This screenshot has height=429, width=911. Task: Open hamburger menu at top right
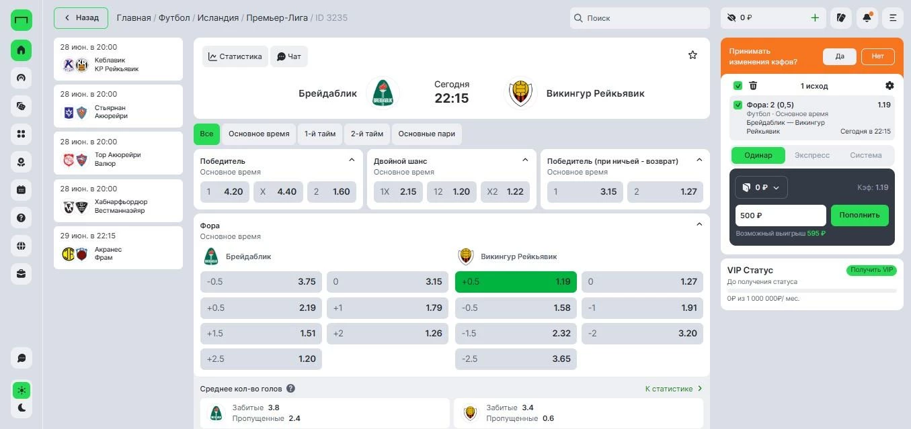[893, 17]
